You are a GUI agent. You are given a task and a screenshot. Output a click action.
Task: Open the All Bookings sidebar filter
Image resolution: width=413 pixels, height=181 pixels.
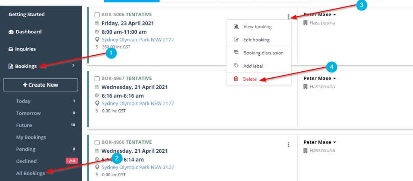tap(31, 173)
